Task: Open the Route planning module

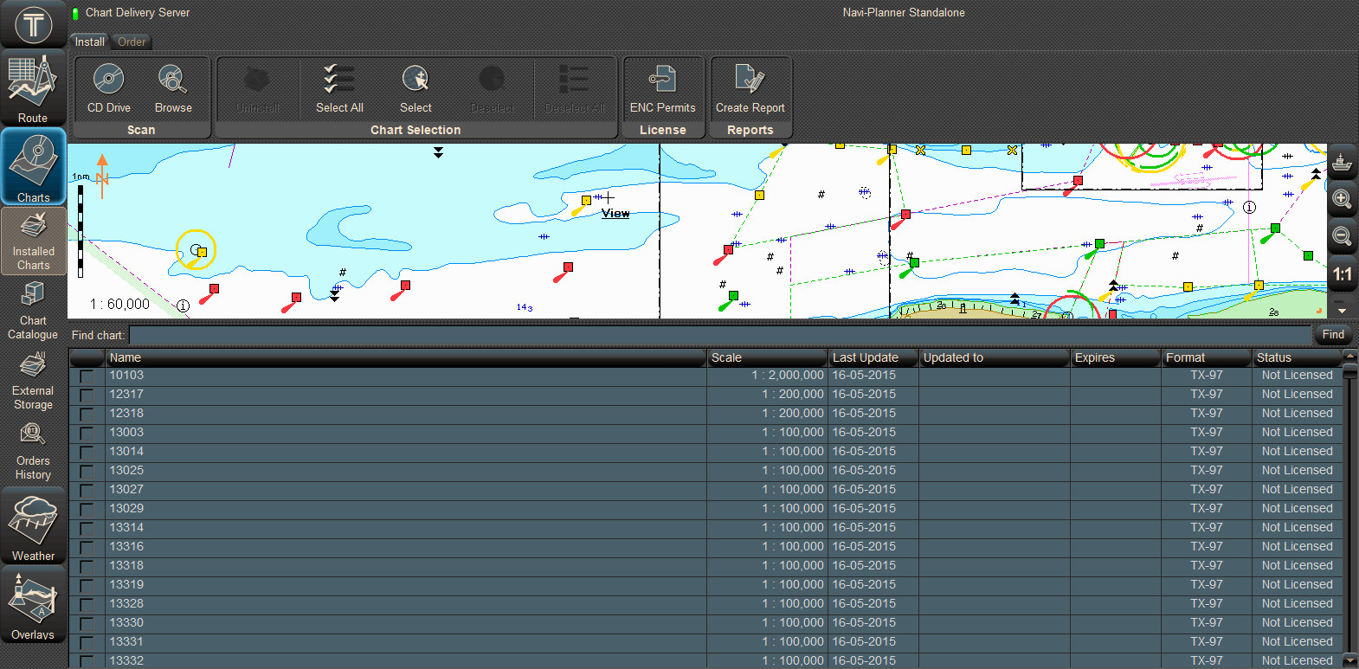Action: click(x=33, y=88)
